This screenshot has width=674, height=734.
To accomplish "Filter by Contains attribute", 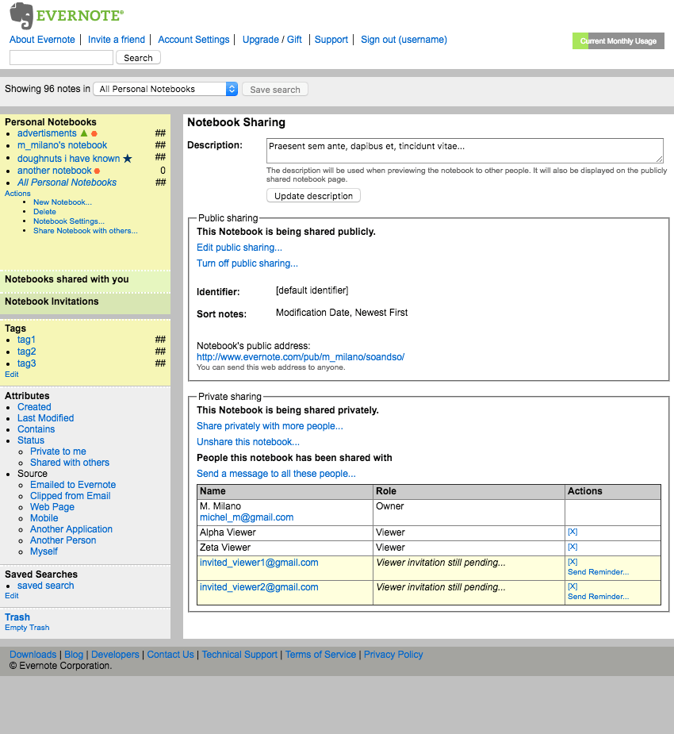I will pos(36,429).
